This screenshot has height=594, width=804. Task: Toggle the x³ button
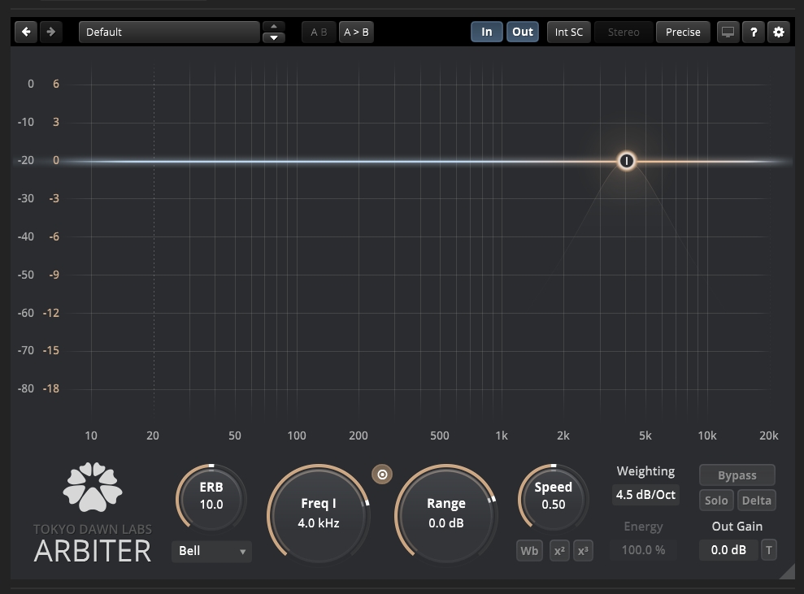pos(583,550)
